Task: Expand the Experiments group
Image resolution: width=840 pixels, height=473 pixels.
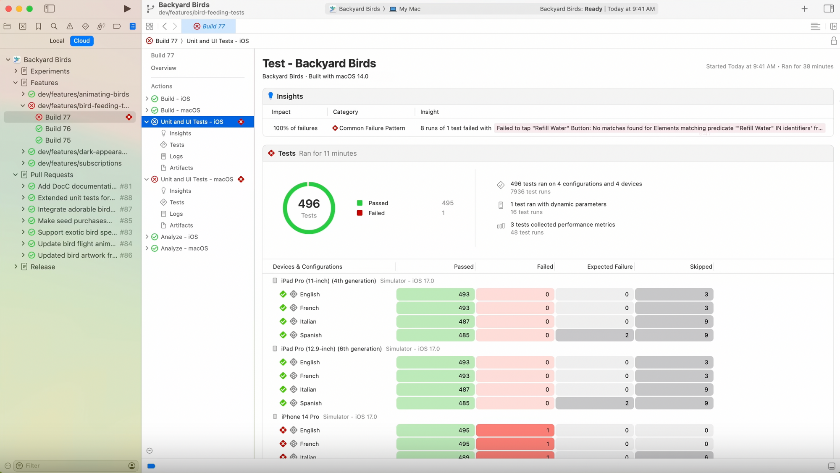Action: point(16,71)
